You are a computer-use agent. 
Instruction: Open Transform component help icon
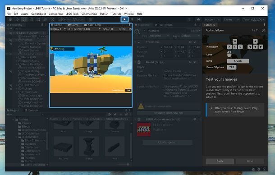[190, 42]
